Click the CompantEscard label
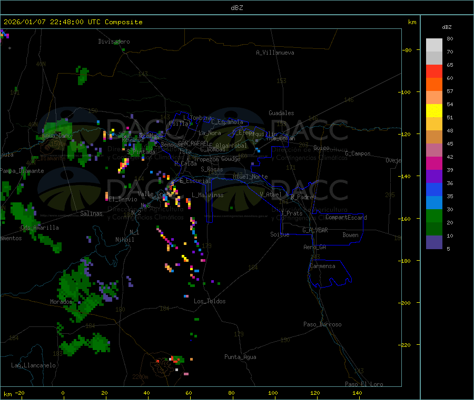 346,218
